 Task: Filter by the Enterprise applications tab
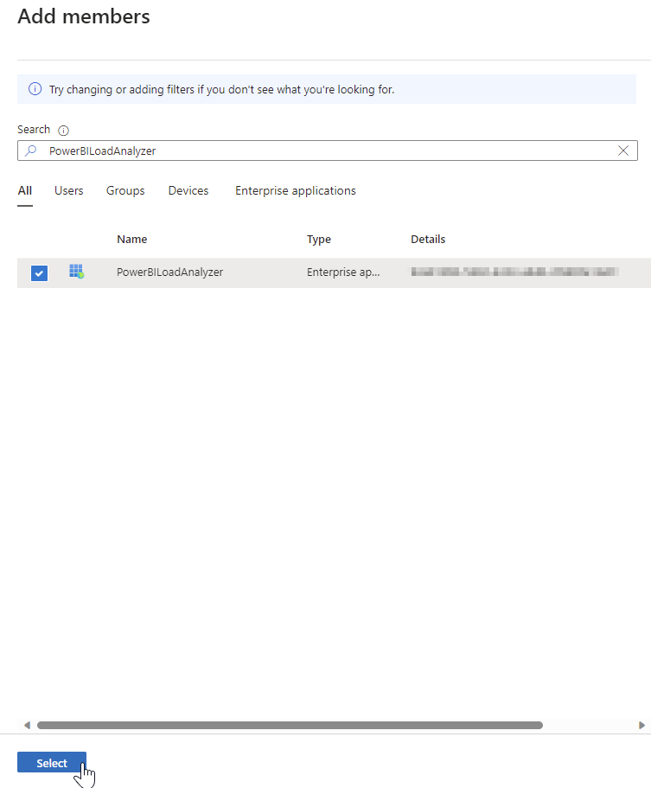pyautogui.click(x=295, y=190)
